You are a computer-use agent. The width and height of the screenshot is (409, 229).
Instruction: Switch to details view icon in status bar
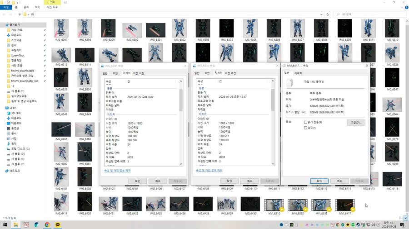tap(401, 218)
